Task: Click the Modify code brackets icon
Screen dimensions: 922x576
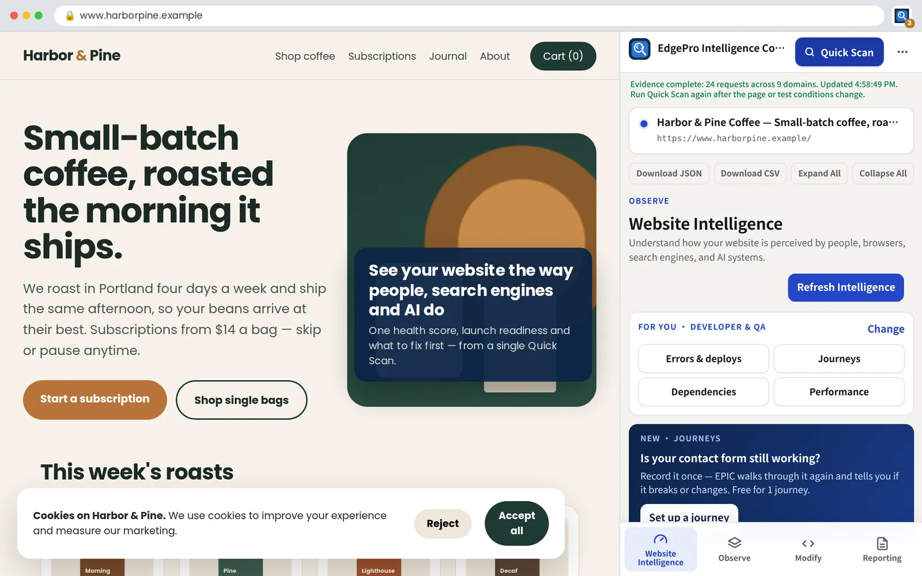Action: point(808,543)
